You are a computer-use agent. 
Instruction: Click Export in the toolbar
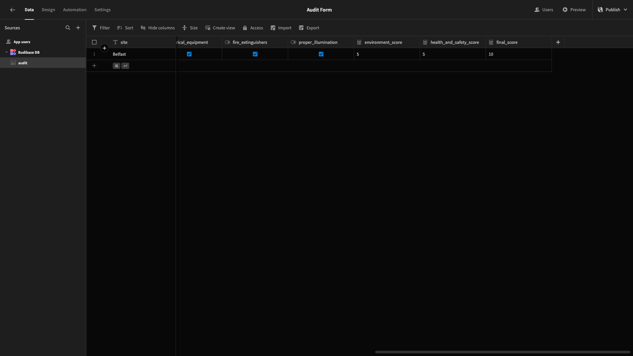309,28
